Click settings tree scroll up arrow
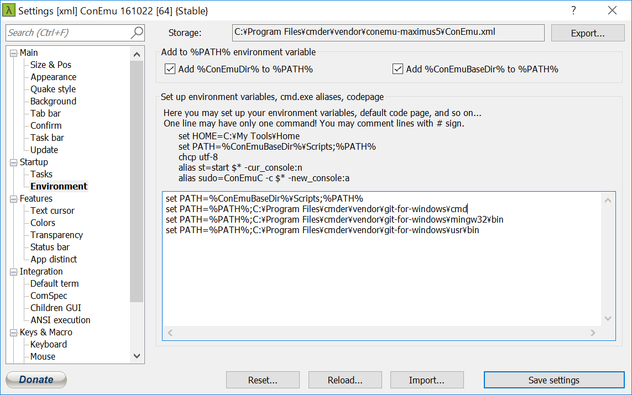The image size is (632, 395). [x=137, y=54]
